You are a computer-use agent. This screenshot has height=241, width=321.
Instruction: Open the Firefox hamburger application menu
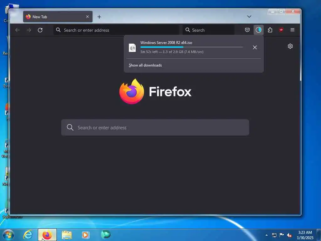[292, 30]
